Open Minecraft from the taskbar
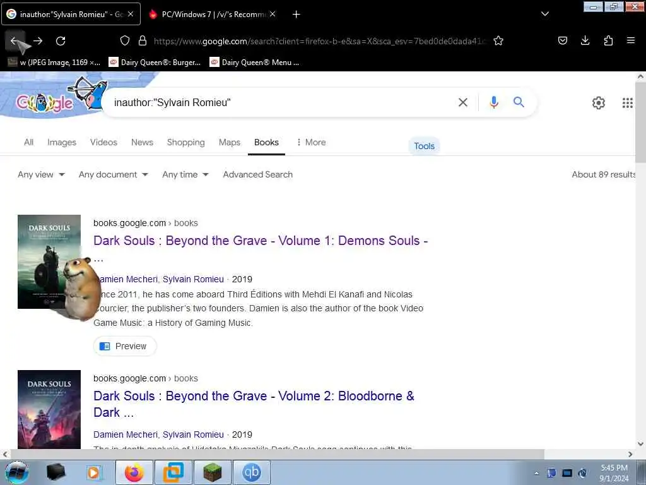The image size is (646, 485). pyautogui.click(x=212, y=472)
